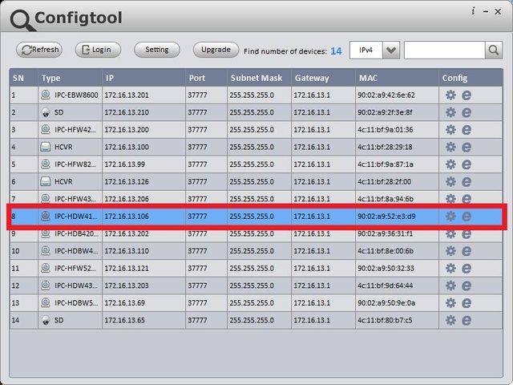Screen dimensions: 513x385
Task: Open gear settings for 172.16.13.202 device
Action: tap(450, 233)
